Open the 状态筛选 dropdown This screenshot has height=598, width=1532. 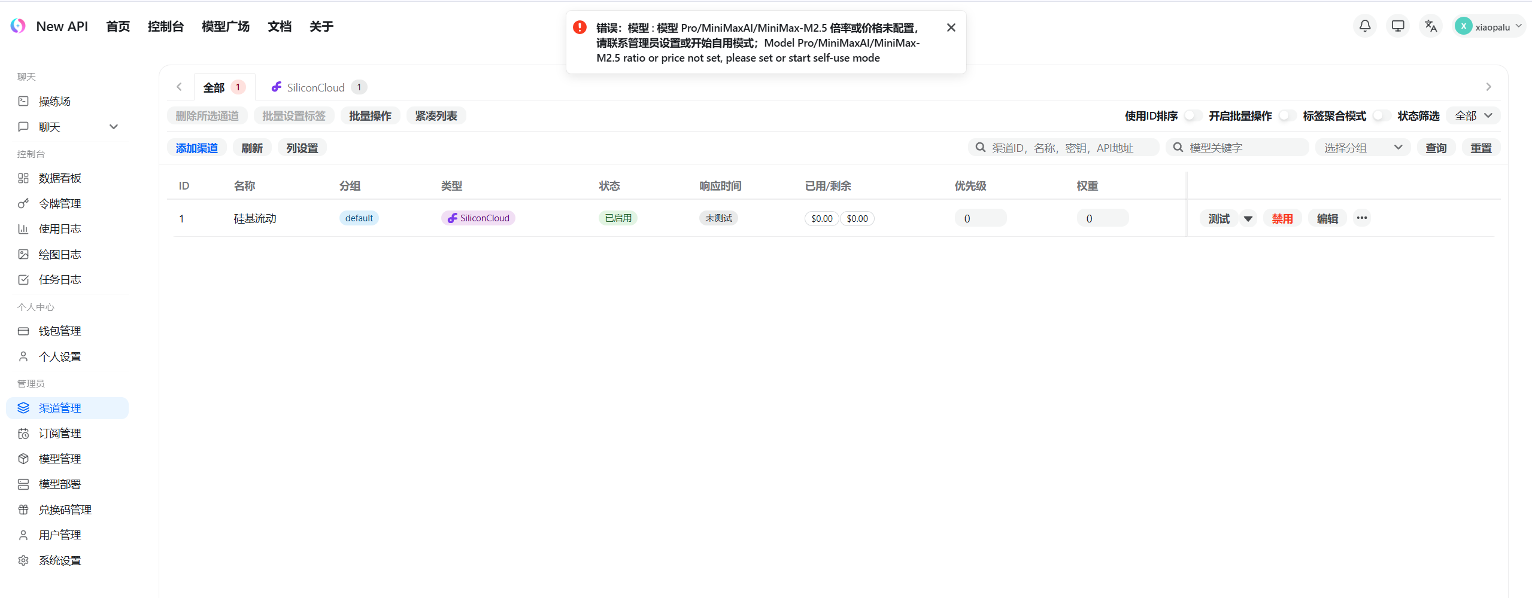(x=1473, y=116)
